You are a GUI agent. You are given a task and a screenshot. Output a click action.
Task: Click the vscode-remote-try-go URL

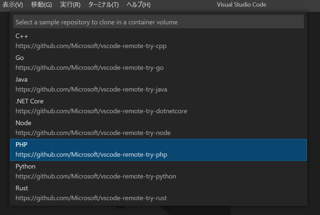pyautogui.click(x=90, y=68)
